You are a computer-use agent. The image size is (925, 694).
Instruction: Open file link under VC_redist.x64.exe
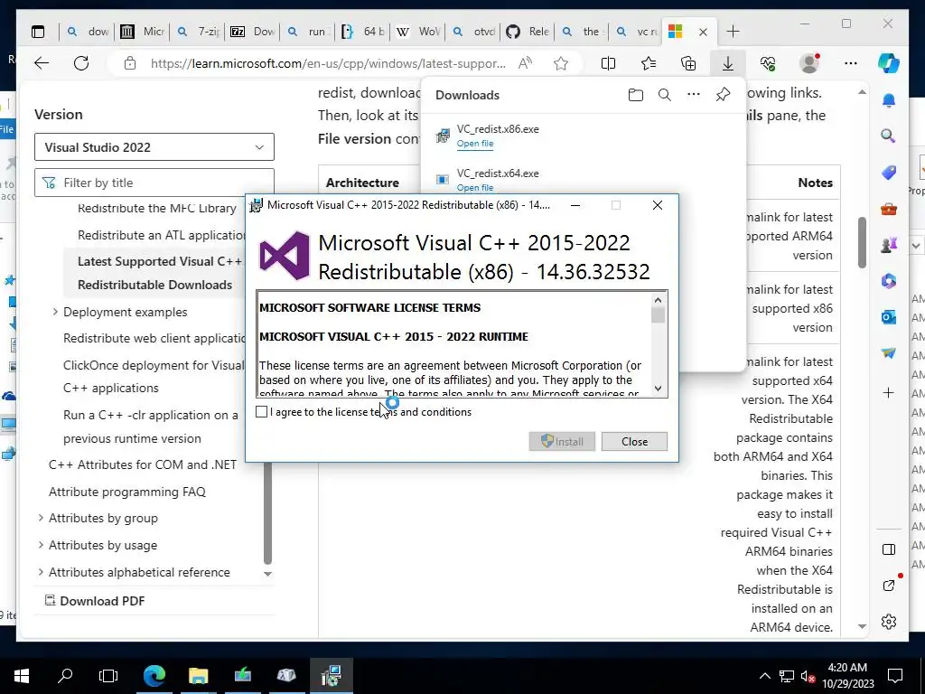pyautogui.click(x=475, y=188)
